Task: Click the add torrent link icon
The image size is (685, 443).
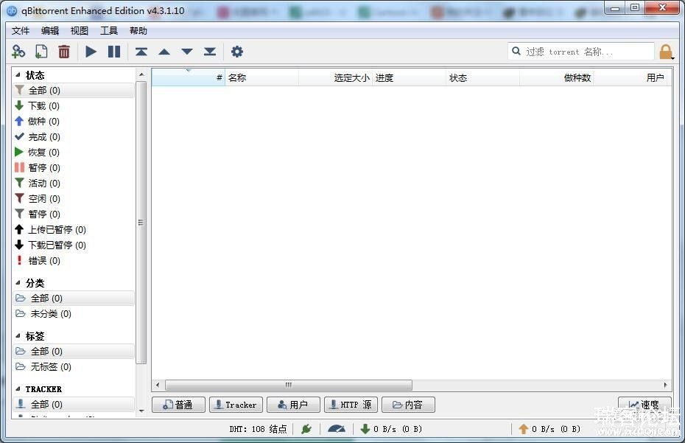Action: point(18,52)
